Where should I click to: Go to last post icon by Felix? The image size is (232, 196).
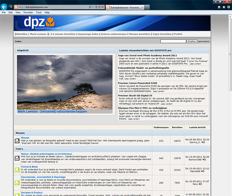[200, 184]
